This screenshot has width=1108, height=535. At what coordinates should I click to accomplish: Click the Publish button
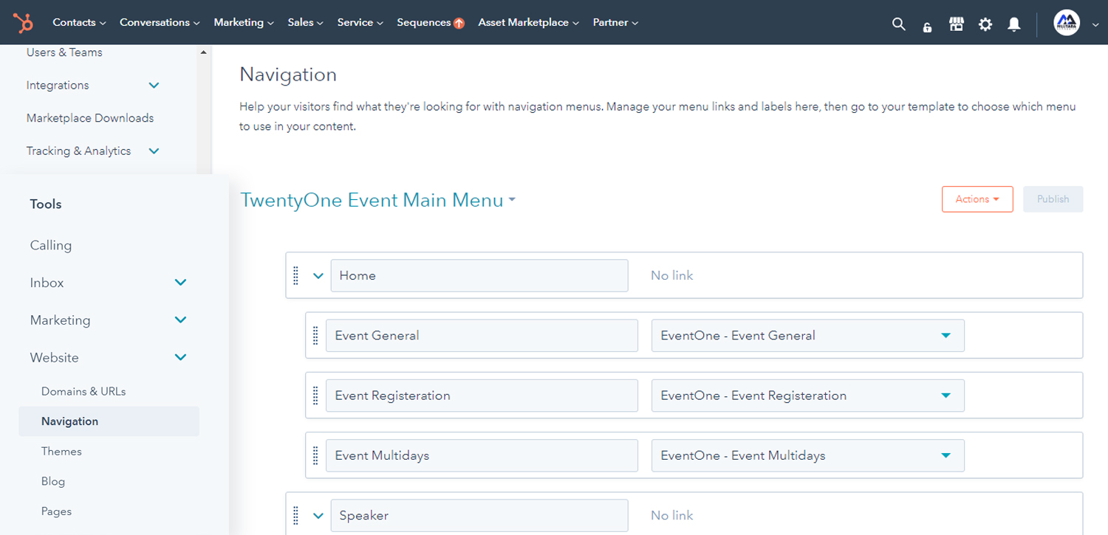(x=1053, y=199)
